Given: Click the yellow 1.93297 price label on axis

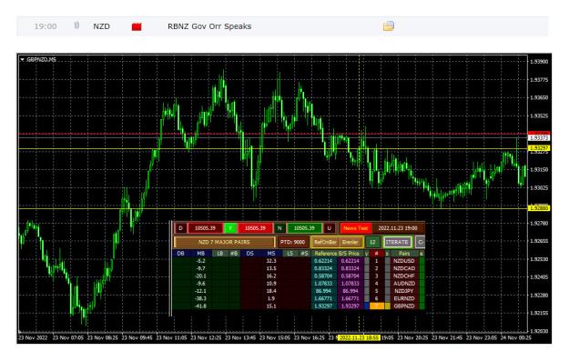Looking at the screenshot, I should click(x=539, y=148).
